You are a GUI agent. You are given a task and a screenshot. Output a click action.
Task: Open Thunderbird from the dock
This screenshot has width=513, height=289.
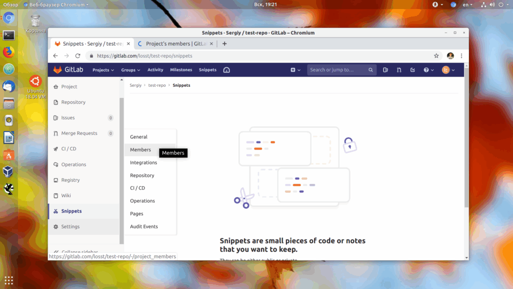tap(9, 86)
